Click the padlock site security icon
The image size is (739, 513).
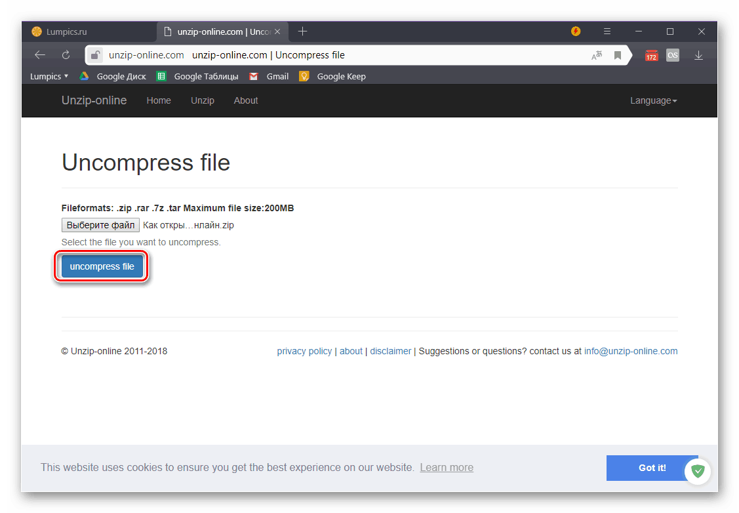click(x=95, y=55)
